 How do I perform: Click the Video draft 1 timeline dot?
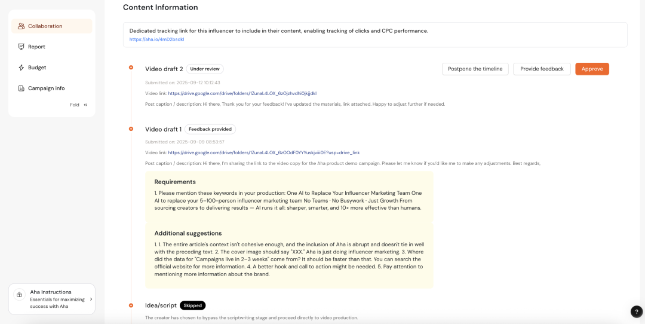click(x=131, y=129)
